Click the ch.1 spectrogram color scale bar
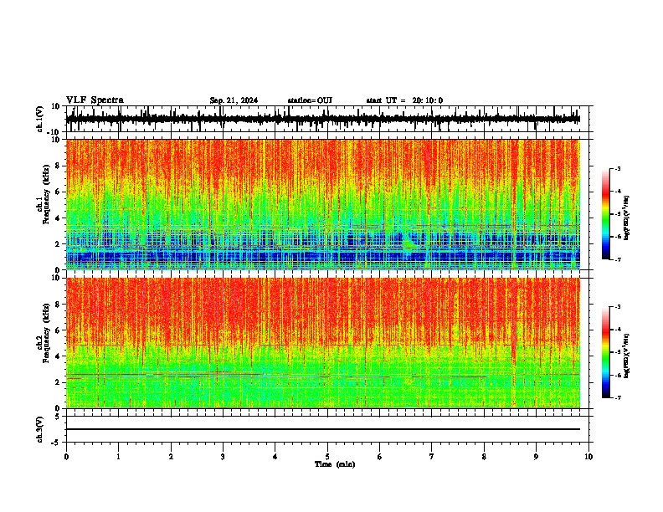The image size is (663, 512). 606,214
